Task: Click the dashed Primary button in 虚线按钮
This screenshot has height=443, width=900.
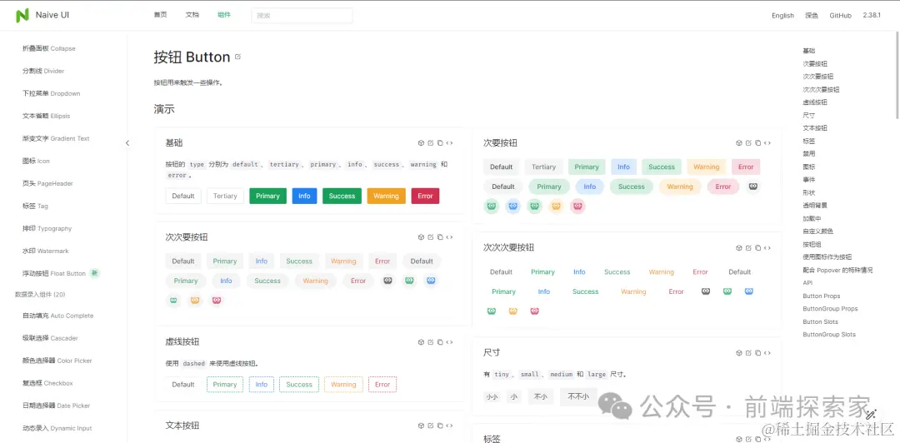Action: pos(225,385)
